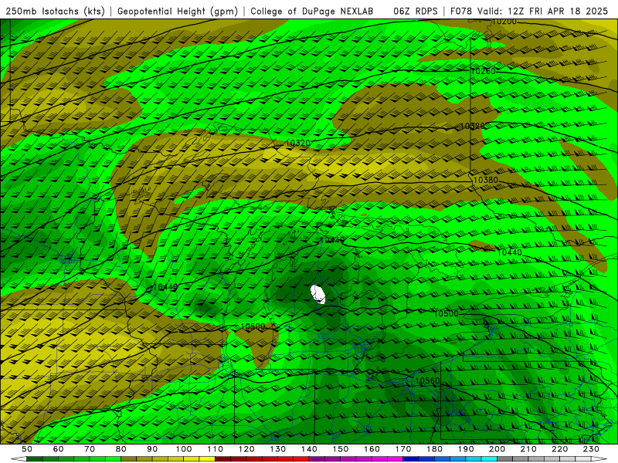This screenshot has width=618, height=463.
Task: Click the 50 value on the color scale
Action: tap(27, 449)
